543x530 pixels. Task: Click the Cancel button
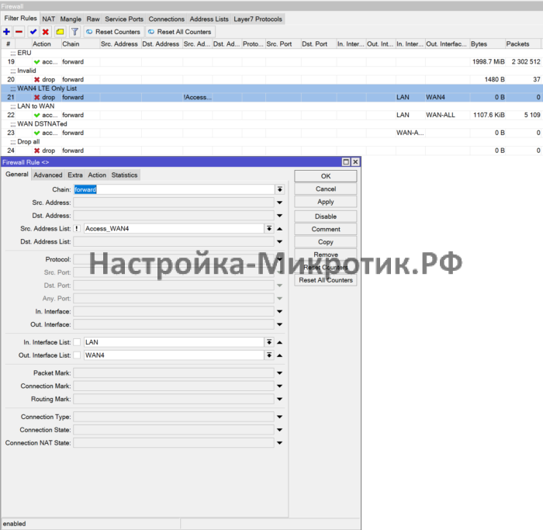(x=326, y=189)
